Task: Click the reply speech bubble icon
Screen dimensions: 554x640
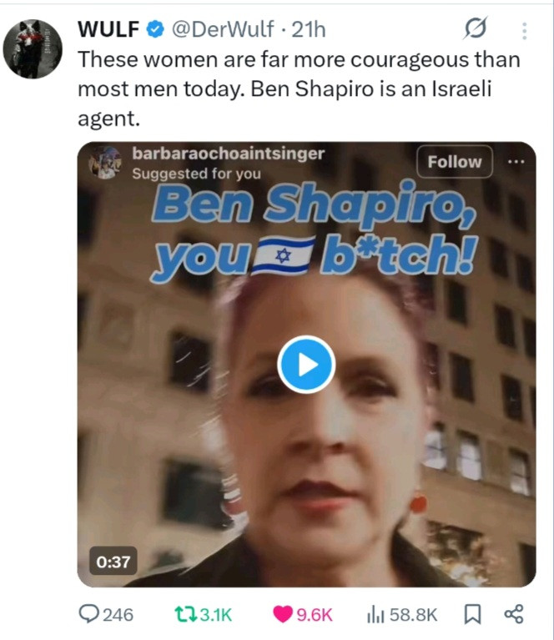Action: click(x=88, y=613)
